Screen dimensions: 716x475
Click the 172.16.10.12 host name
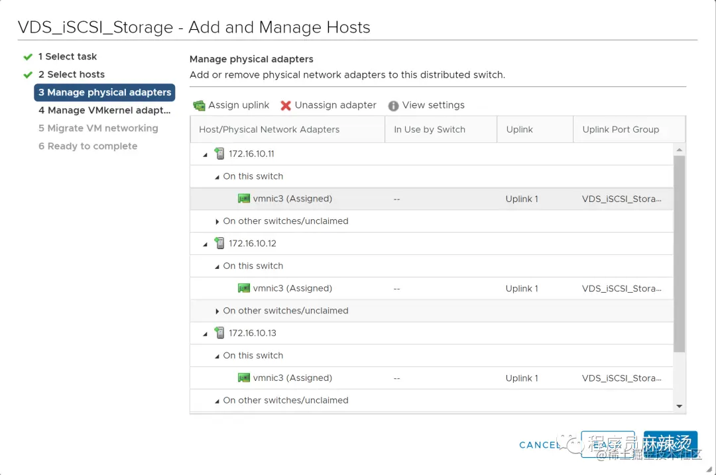pyautogui.click(x=253, y=243)
